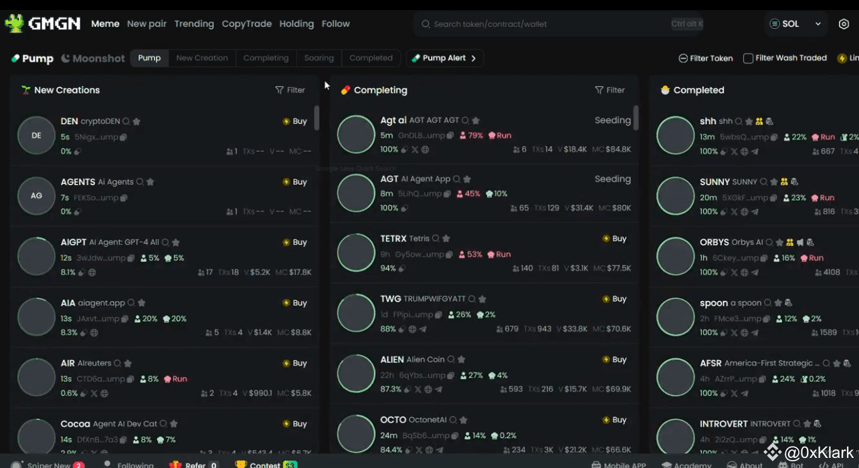Select the Completing tab in top bar
This screenshot has height=468, width=859.
click(x=266, y=58)
